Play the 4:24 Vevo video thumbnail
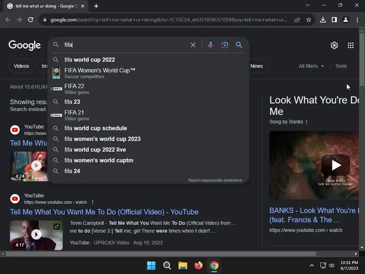 pos(29,166)
